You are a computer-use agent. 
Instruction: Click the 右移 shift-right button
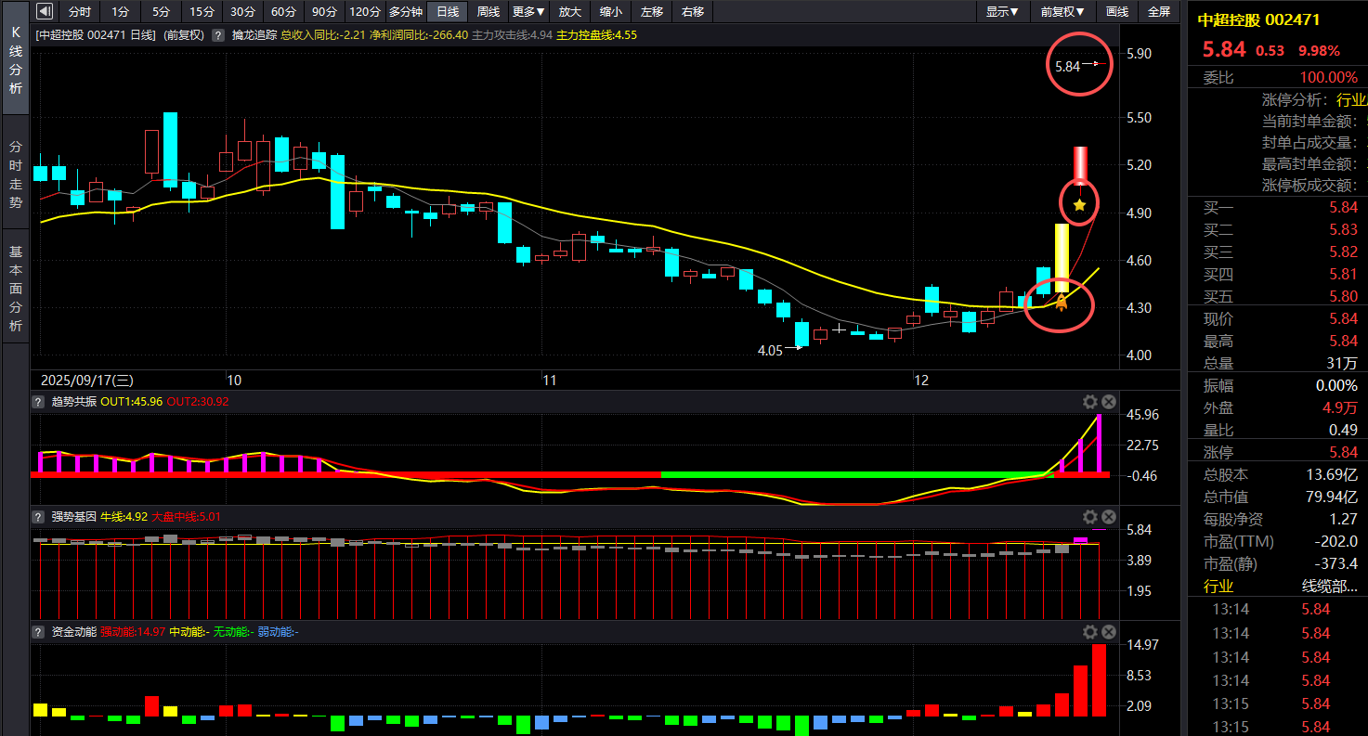(x=693, y=12)
